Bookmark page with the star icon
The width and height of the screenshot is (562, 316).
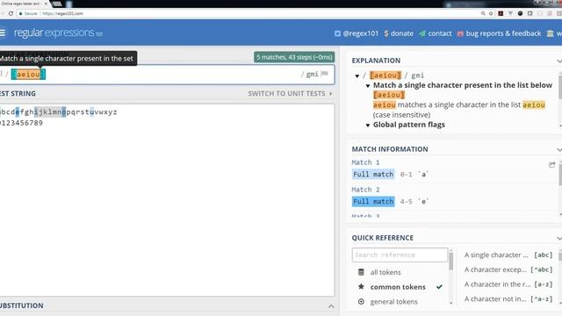491,14
